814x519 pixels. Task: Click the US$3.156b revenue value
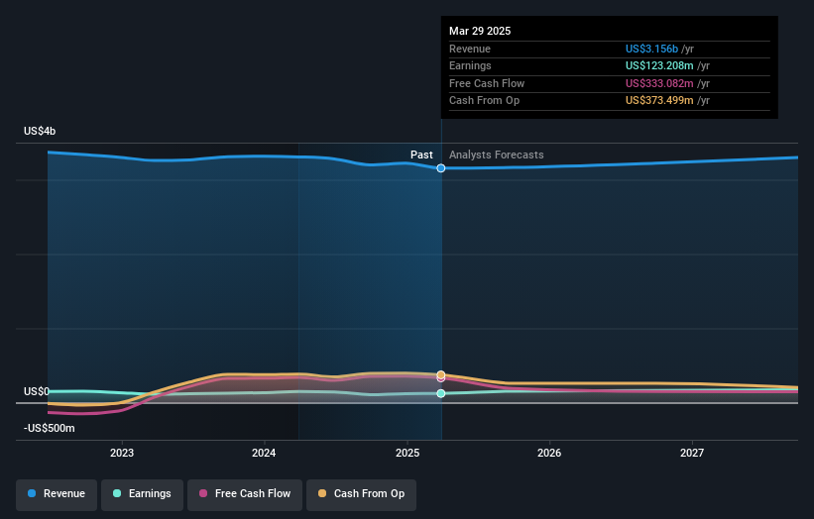coord(651,49)
